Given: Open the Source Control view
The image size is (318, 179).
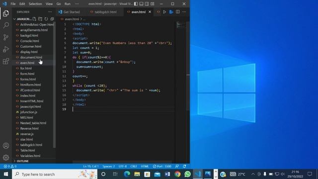Looking at the screenshot, I should tap(6, 37).
